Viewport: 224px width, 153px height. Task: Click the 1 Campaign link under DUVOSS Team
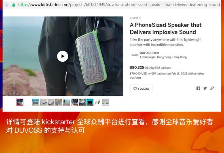(147, 57)
